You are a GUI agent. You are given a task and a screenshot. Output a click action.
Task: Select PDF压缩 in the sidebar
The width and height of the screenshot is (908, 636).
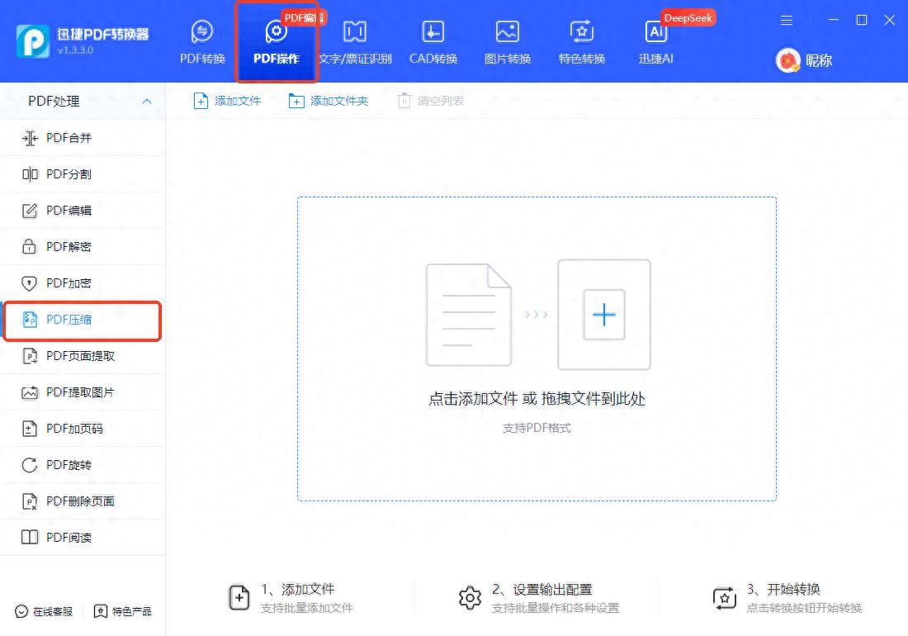pyautogui.click(x=69, y=320)
